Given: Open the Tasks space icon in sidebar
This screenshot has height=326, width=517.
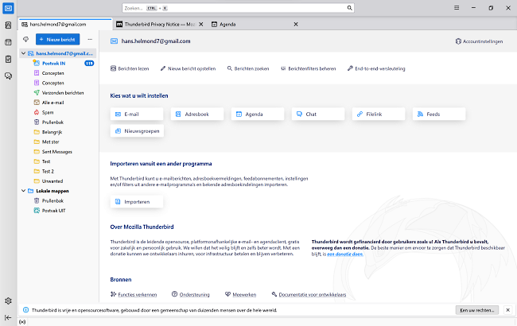Looking at the screenshot, I should click(x=8, y=59).
